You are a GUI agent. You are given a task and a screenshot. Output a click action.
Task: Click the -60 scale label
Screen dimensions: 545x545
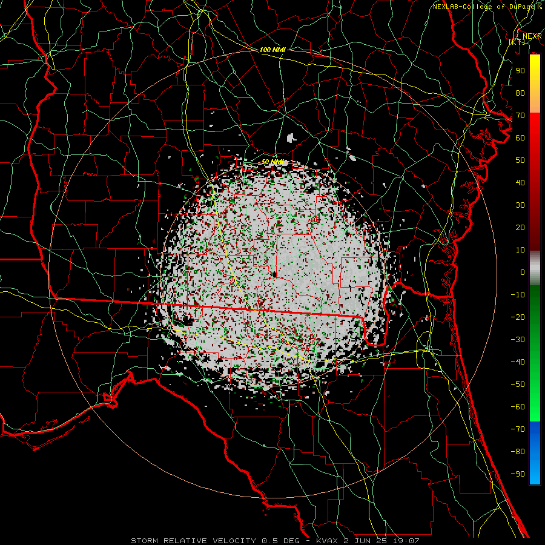[x=518, y=407]
